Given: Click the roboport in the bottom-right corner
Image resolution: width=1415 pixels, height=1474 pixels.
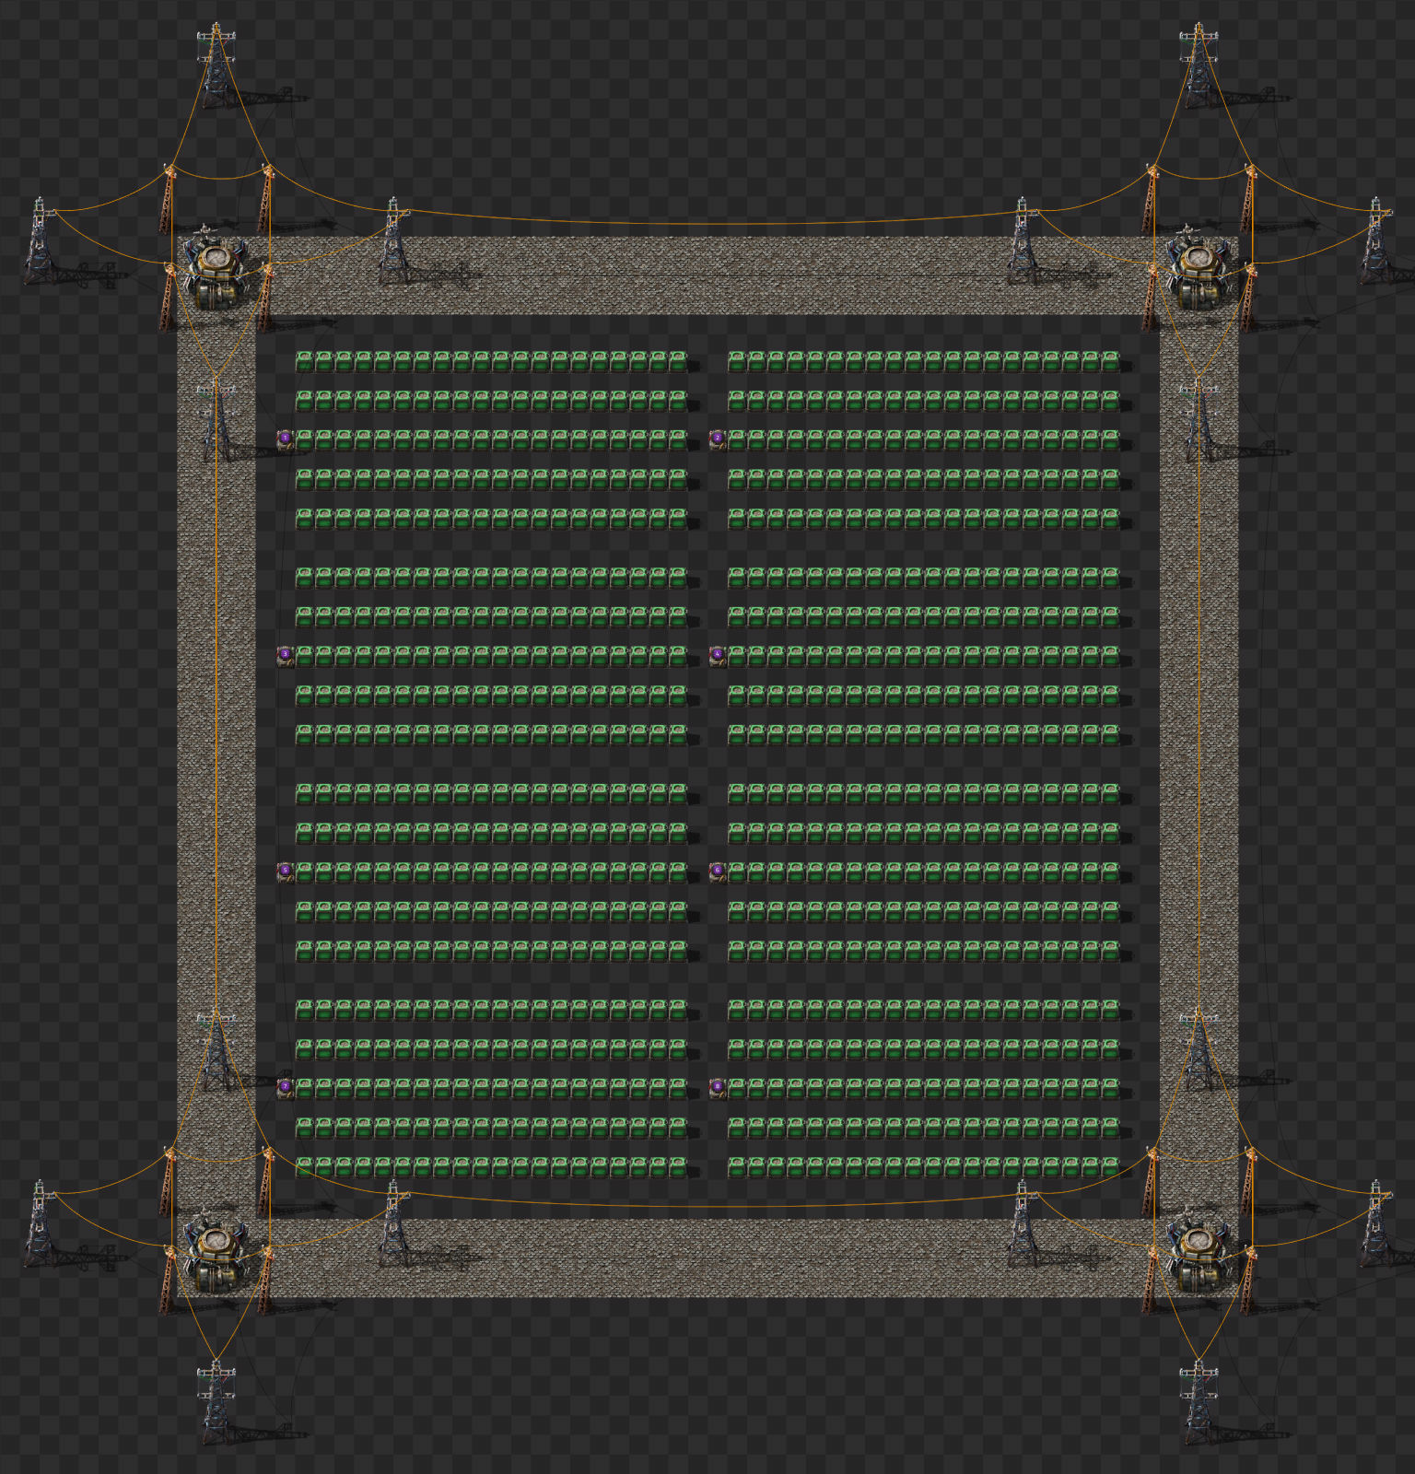Looking at the screenshot, I should click(1198, 1250).
